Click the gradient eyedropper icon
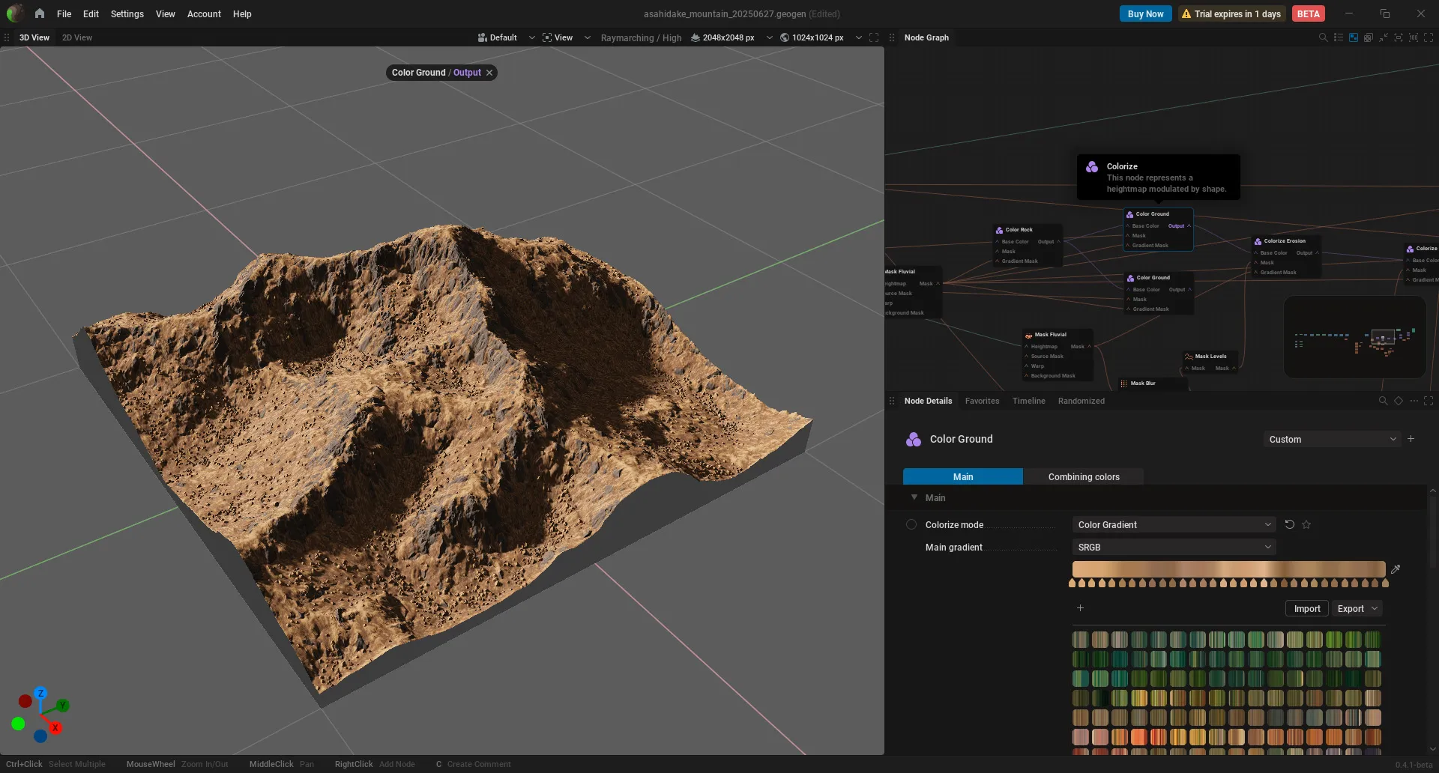This screenshot has height=773, width=1439. [1396, 569]
